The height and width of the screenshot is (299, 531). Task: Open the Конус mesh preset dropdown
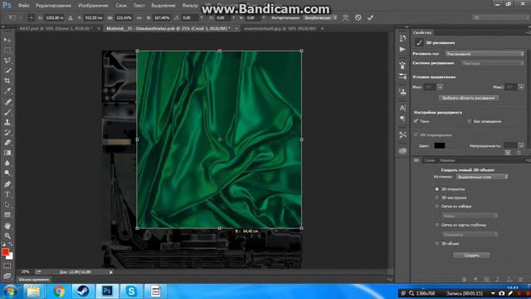click(470, 216)
